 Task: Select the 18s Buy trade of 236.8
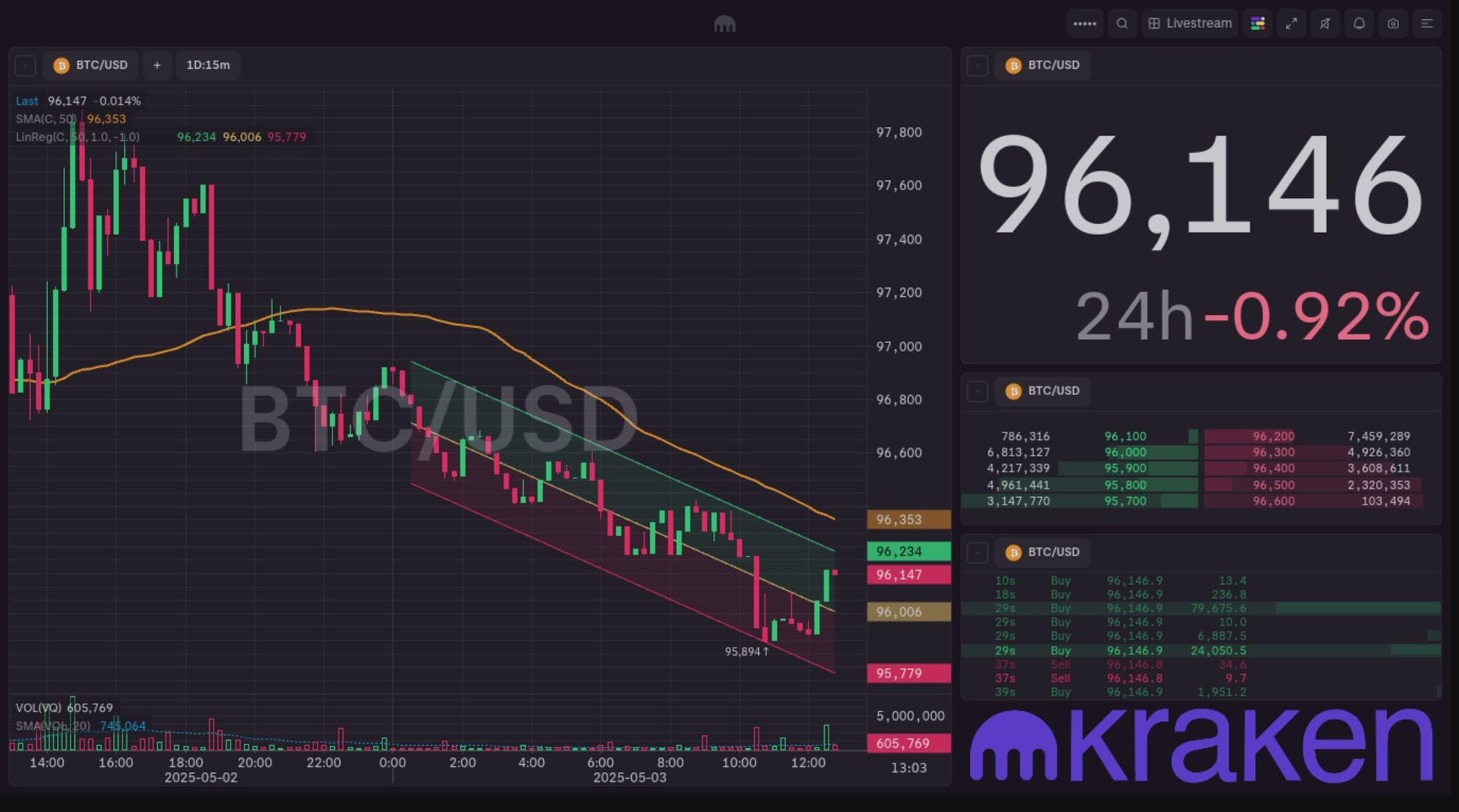coord(1201,595)
